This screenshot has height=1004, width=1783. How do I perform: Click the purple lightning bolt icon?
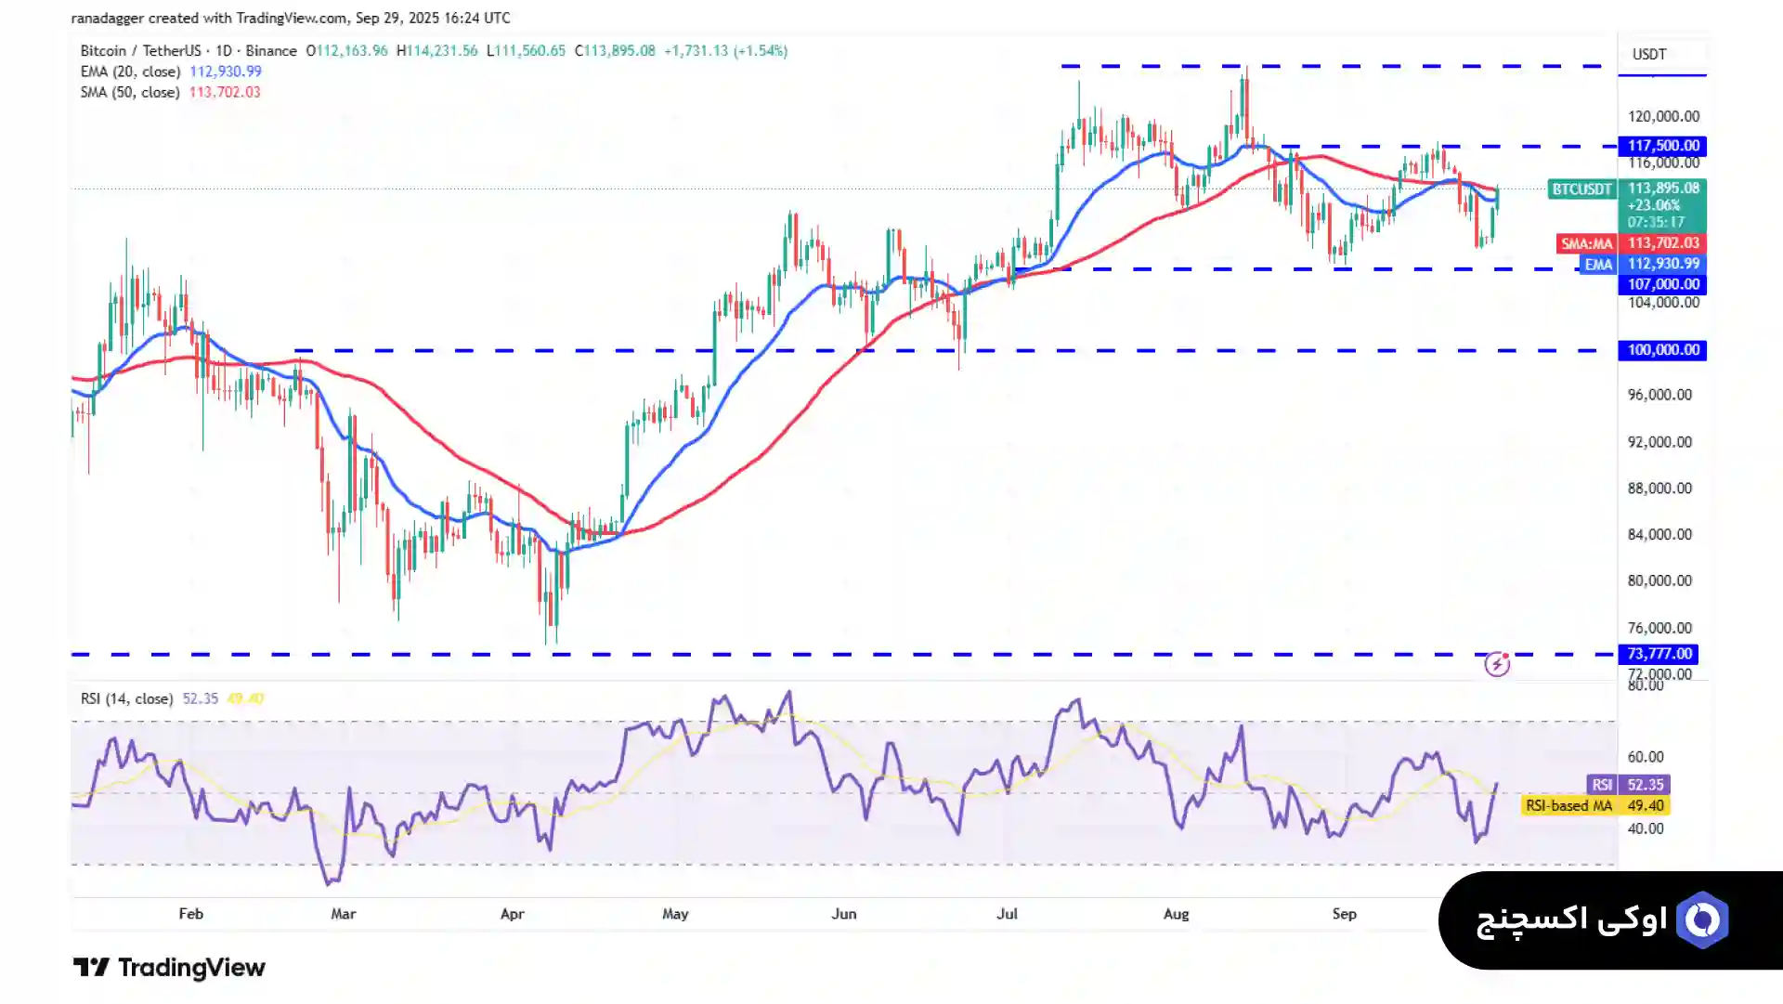tap(1497, 664)
